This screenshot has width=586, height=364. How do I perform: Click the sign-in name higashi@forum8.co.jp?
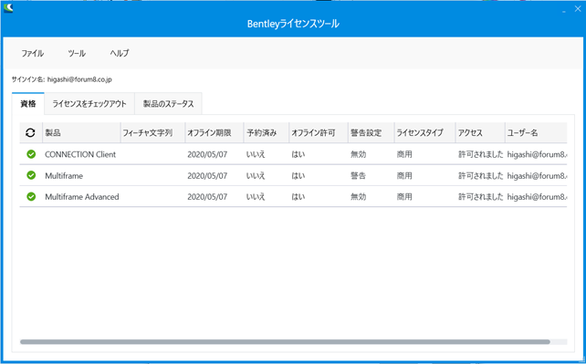[79, 79]
